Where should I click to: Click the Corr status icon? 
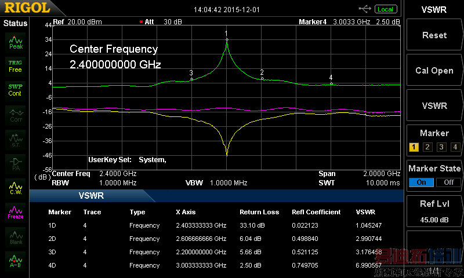tap(16, 116)
